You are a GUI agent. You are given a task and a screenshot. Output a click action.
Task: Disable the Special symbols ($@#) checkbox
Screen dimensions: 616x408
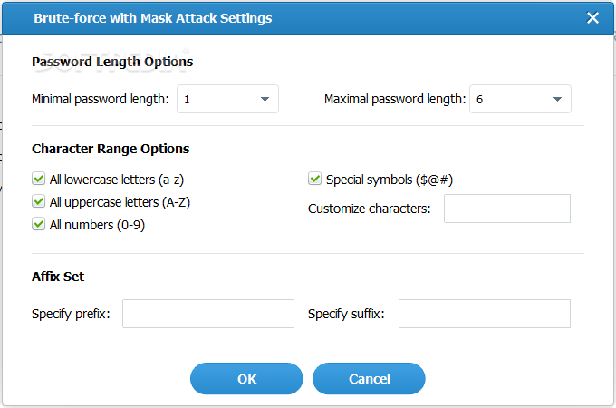pos(314,179)
